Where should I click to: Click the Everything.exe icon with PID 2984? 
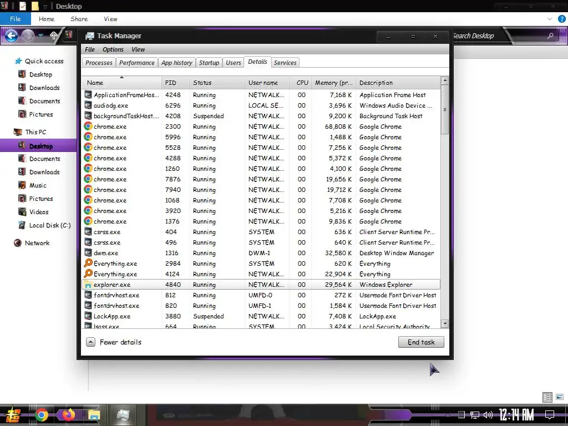88,263
